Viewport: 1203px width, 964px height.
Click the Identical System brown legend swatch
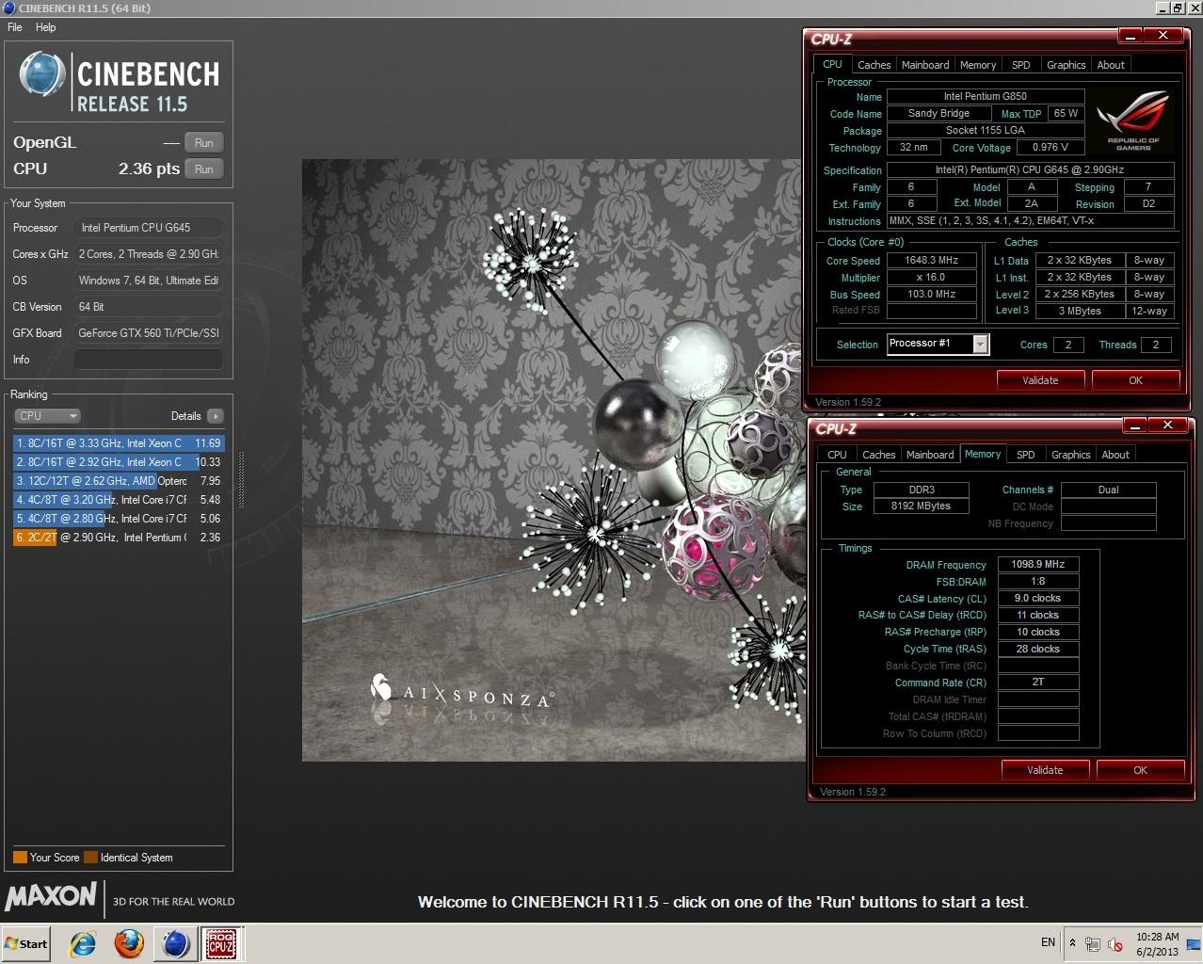pyautogui.click(x=90, y=858)
